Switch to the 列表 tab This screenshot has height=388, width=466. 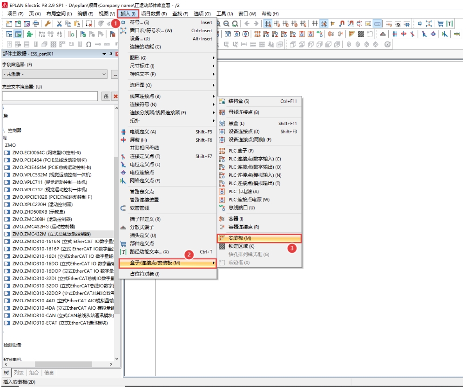(19, 373)
